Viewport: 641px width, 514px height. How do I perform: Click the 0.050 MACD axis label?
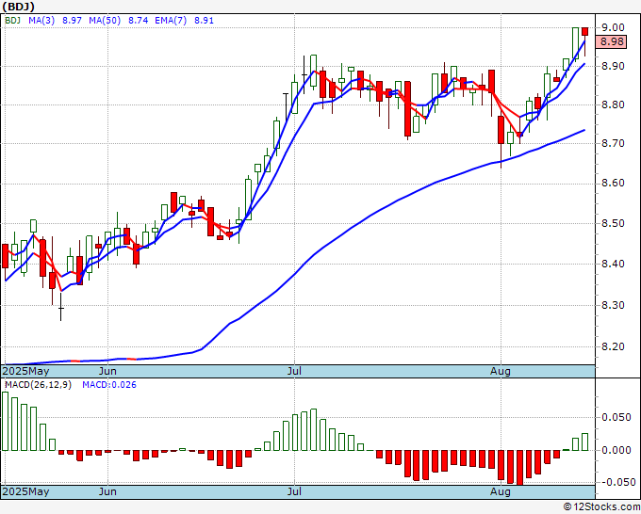[616, 417]
